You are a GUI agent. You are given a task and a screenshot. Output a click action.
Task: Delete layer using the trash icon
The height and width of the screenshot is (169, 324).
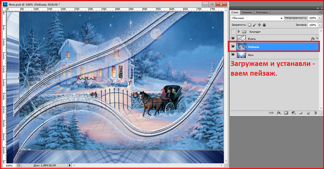pos(315,113)
